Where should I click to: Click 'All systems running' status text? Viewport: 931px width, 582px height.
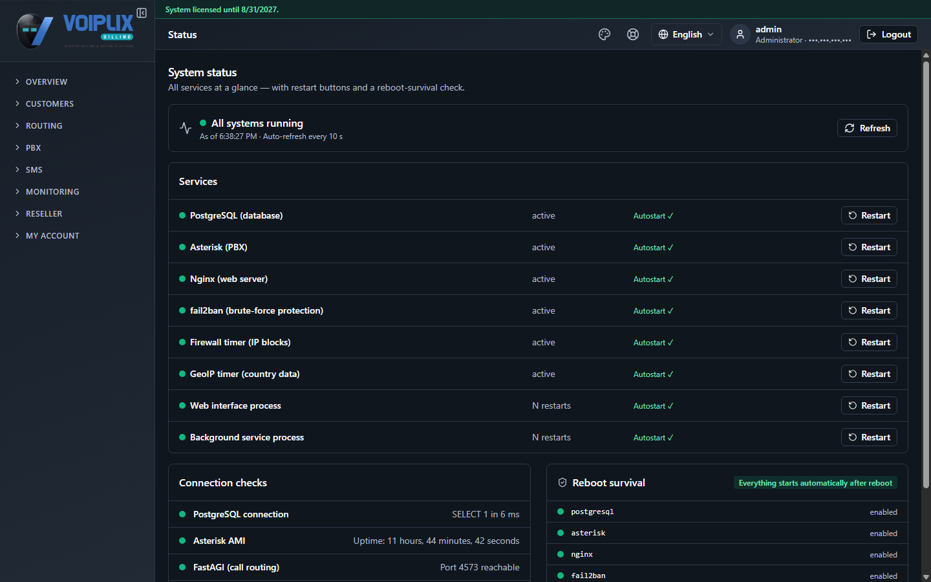257,123
